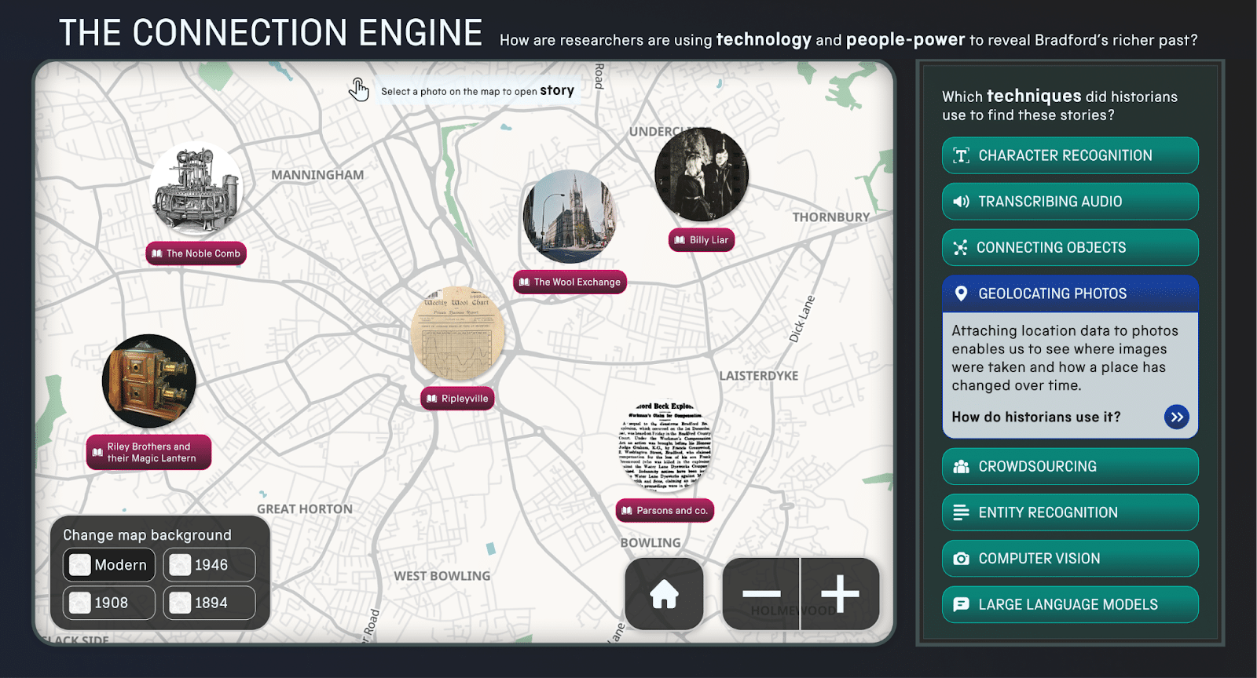Open The Wool Exchange story label
Screen dimensions: 1257x678
[570, 282]
